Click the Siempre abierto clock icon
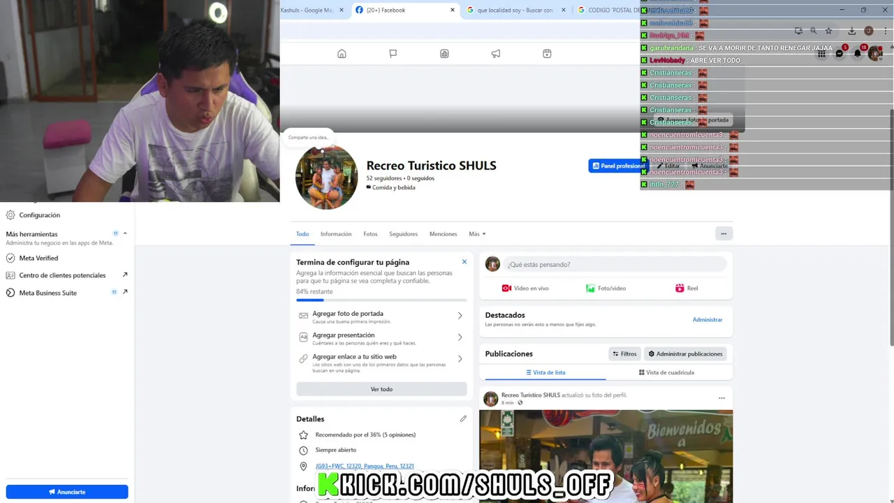Screen dimensions: 894x503 point(303,450)
